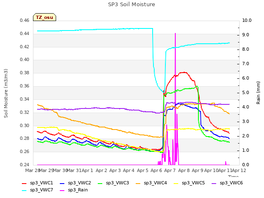Image resolution: width=264 pixels, height=198 pixels.
Task: Select sp3_VWC6 legend entry
Action: coord(227,183)
